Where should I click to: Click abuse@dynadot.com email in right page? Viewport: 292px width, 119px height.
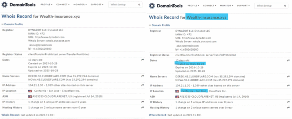(x=188, y=46)
